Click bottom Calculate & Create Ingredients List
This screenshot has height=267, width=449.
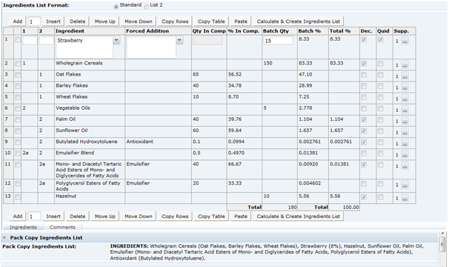(298, 217)
